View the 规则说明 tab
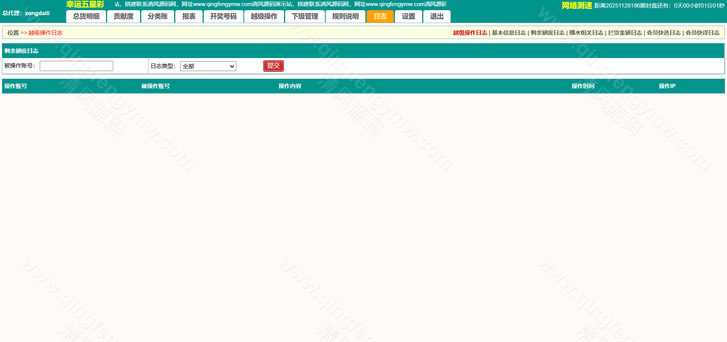Image resolution: width=727 pixels, height=342 pixels. [345, 16]
